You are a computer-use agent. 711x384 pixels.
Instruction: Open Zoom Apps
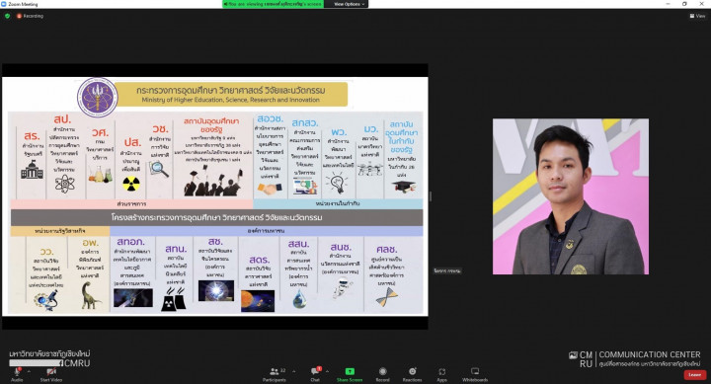(441, 374)
